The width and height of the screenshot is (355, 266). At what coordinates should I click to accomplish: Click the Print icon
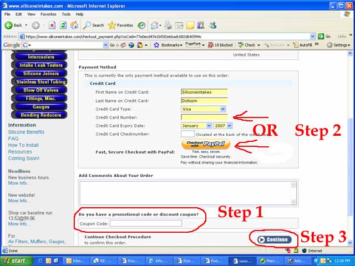[x=168, y=25]
